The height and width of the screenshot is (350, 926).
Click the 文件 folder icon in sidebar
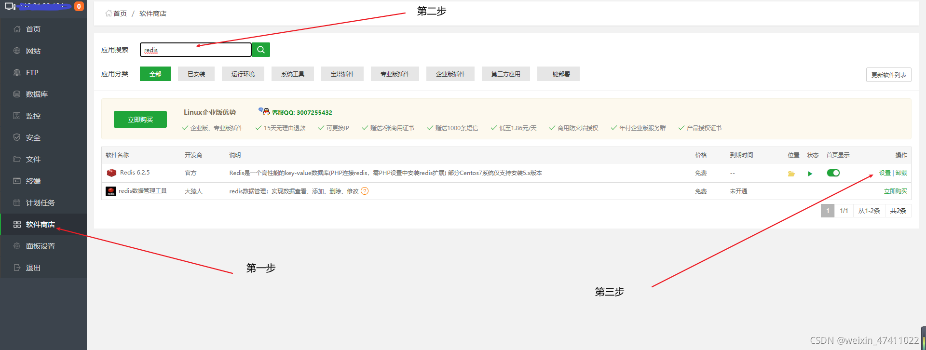[17, 159]
